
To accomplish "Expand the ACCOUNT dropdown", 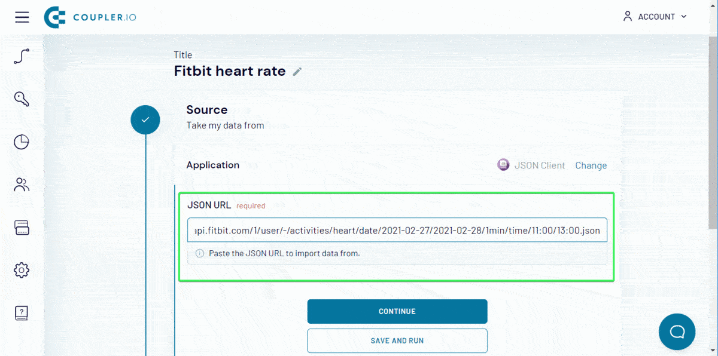I will click(655, 17).
